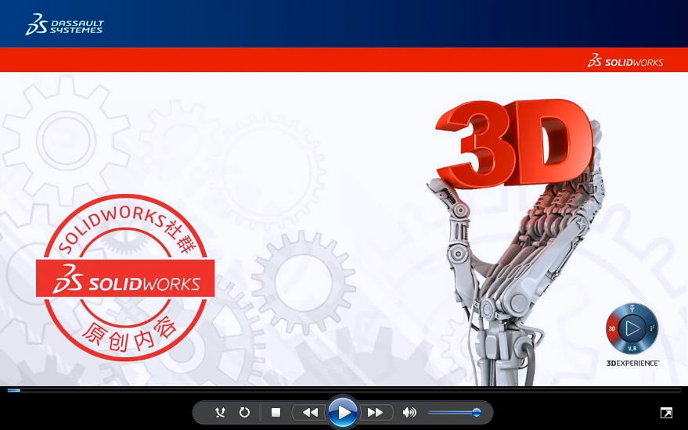Click the video seek progress bar
The height and width of the screenshot is (430, 688).
click(344, 390)
